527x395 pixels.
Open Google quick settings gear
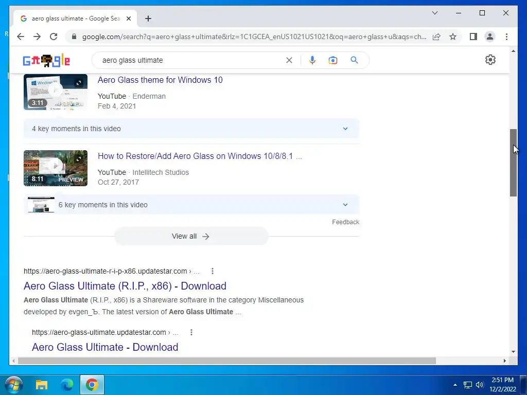[x=490, y=60]
